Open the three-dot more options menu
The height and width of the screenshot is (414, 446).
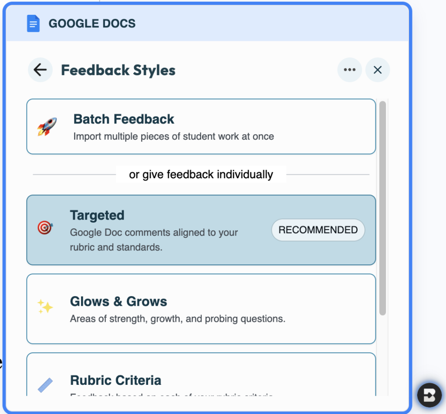tap(349, 70)
